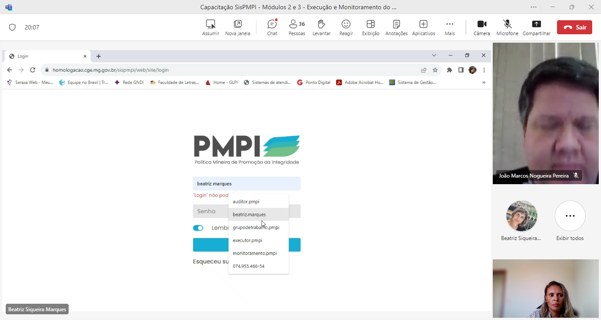Screen dimensions: 601x320
Task: Click Exibir todos participants button
Action: pyautogui.click(x=570, y=216)
